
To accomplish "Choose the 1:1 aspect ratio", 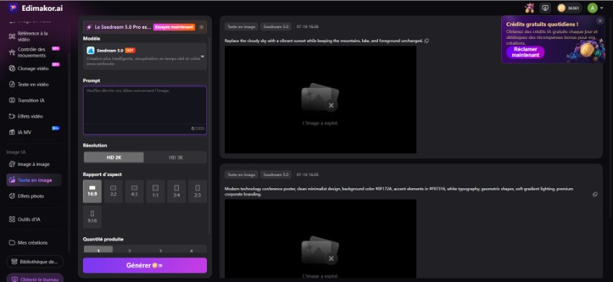I will coord(155,191).
